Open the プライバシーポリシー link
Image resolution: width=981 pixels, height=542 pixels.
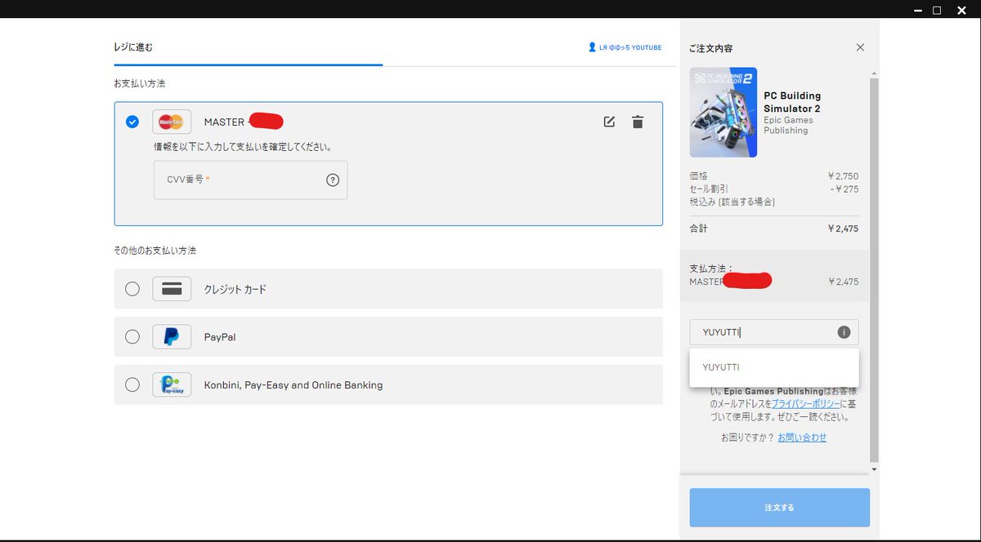pyautogui.click(x=806, y=403)
